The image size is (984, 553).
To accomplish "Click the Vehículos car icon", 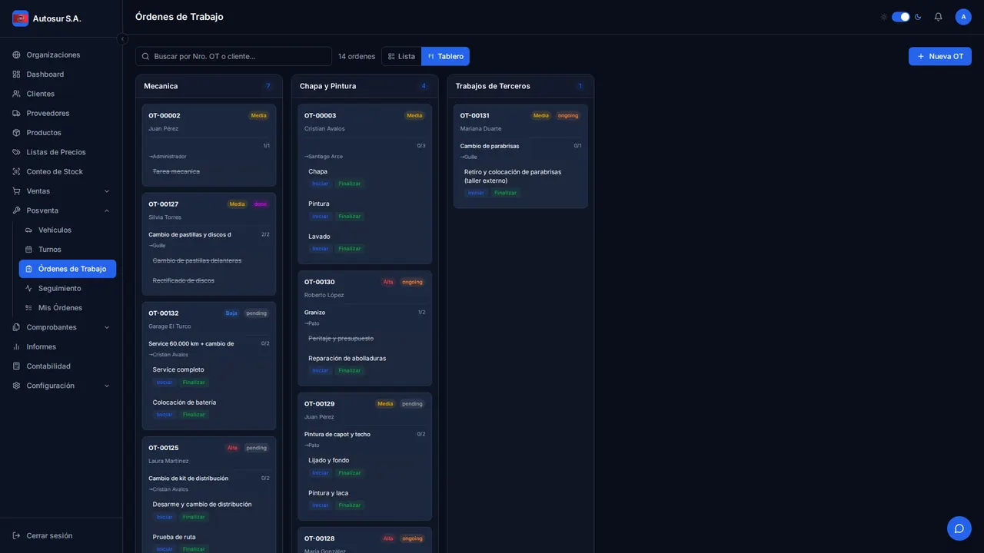I will pyautogui.click(x=28, y=230).
